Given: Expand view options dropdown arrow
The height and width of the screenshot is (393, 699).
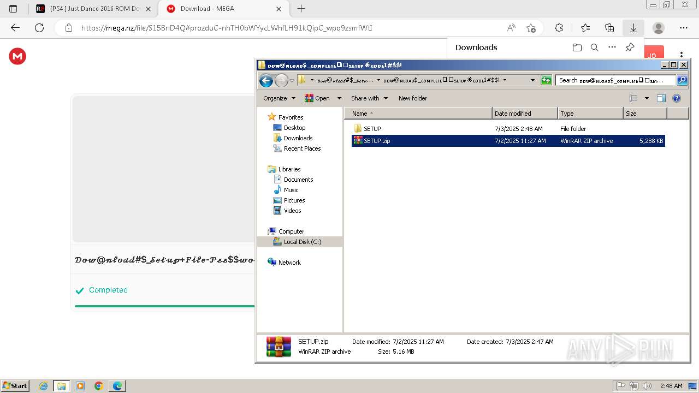Looking at the screenshot, I should click(x=647, y=98).
